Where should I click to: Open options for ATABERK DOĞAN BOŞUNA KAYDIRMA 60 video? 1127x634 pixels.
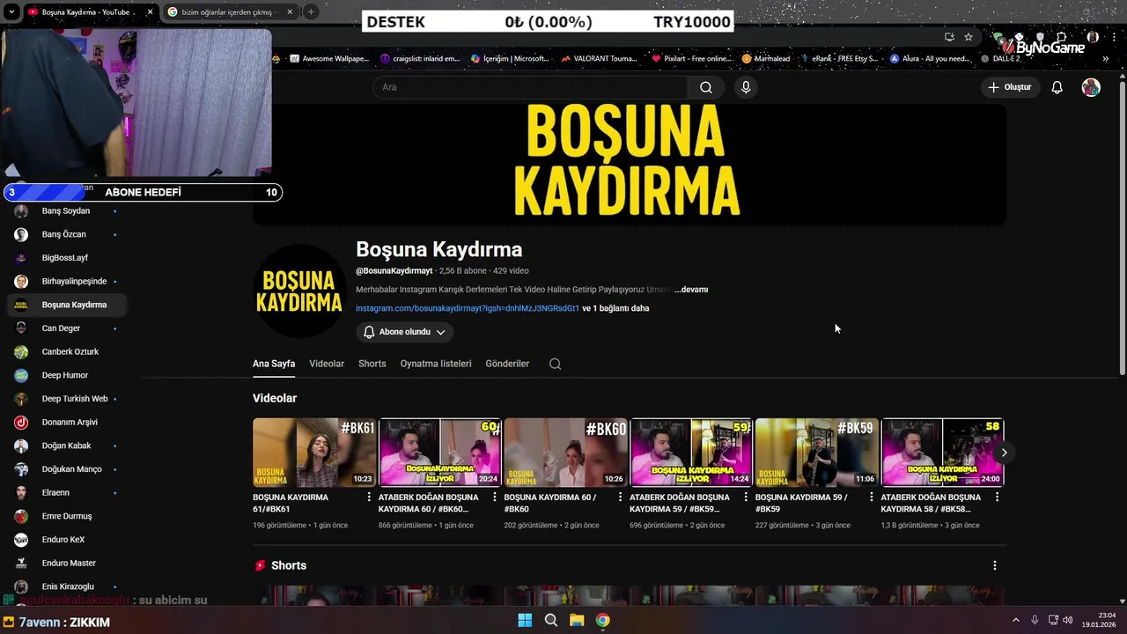point(495,498)
